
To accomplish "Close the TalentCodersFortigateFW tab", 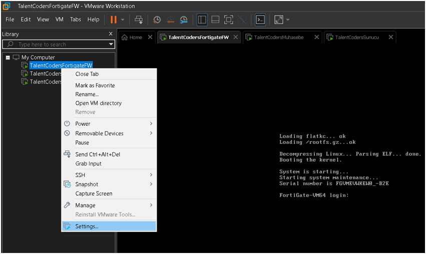I will pos(236,37).
